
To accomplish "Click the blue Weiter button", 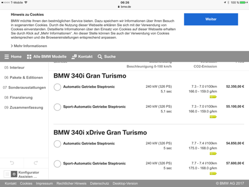I will click(x=211, y=19).
